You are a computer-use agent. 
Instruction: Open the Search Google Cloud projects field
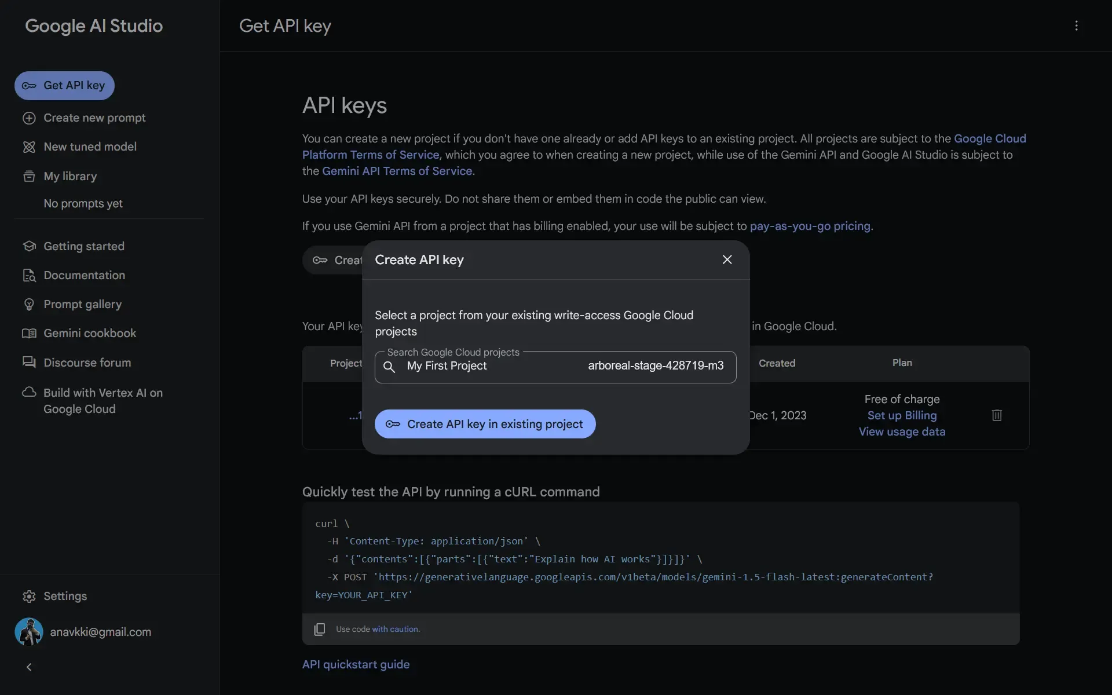pos(555,366)
